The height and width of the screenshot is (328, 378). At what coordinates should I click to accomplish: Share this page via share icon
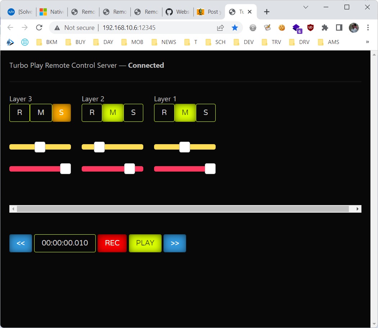(220, 28)
